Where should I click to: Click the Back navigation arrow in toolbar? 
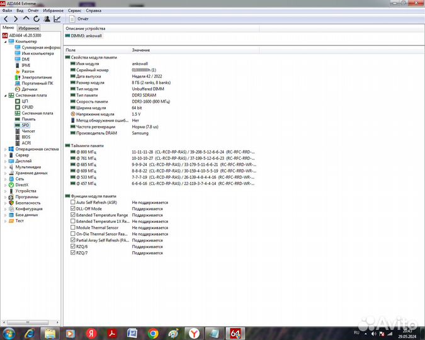pyautogui.click(x=6, y=19)
